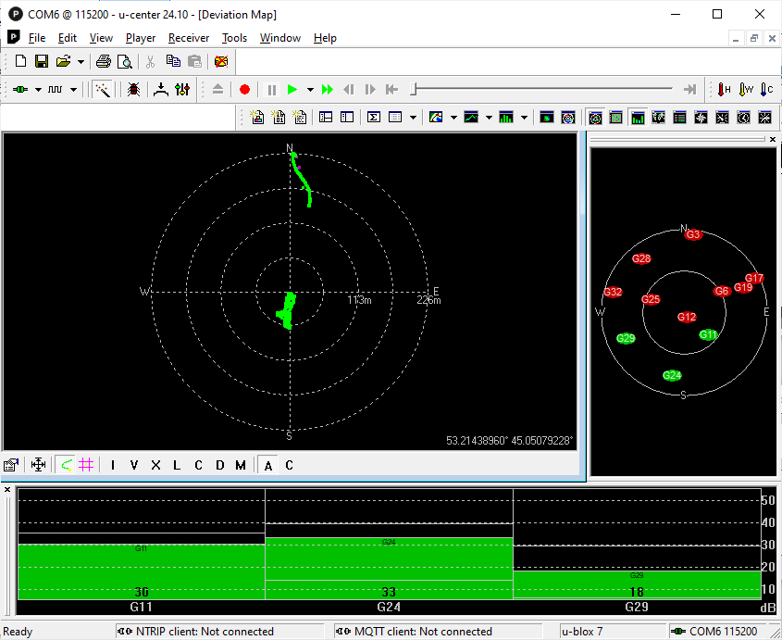Click the red Record button

[x=244, y=90]
